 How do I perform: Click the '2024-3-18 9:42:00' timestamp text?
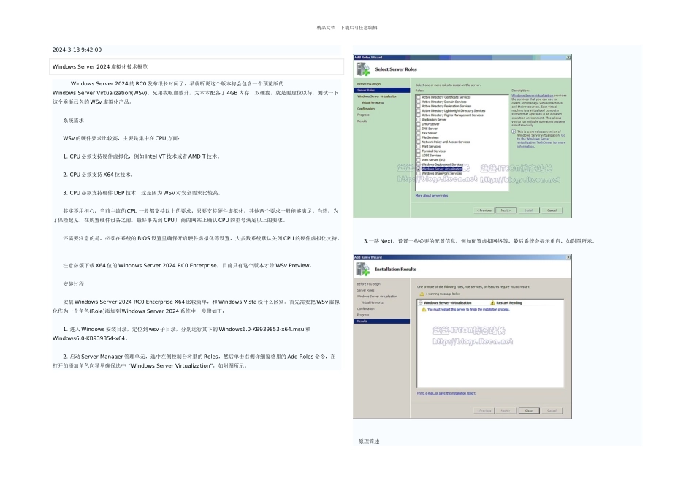[x=77, y=50]
